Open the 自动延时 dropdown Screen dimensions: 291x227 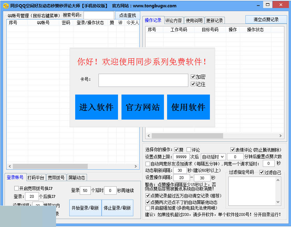[213, 157]
